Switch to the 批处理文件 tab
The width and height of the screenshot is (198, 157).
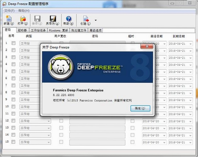tap(79, 30)
